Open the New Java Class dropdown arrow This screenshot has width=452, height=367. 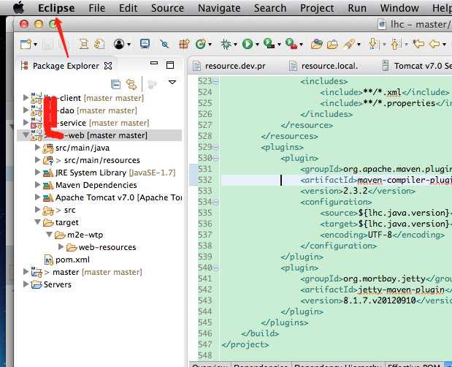click(210, 45)
